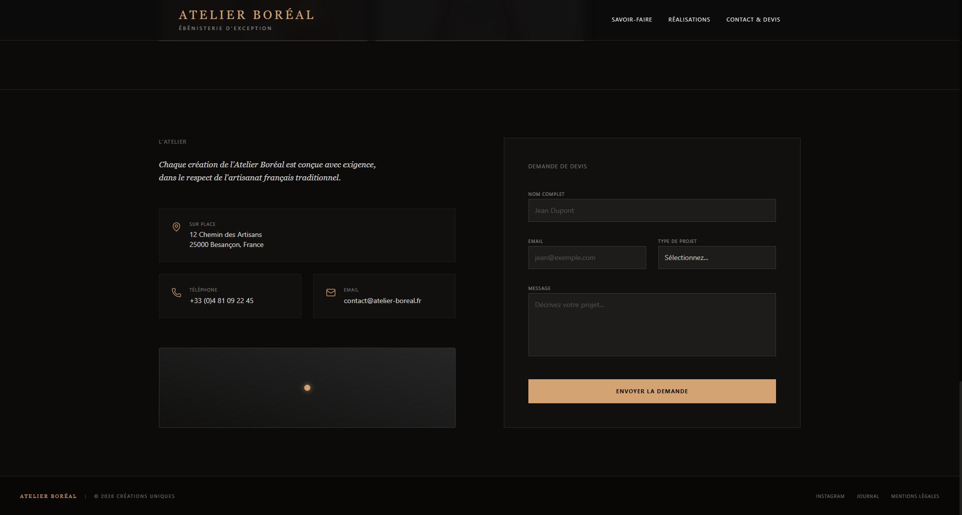The image size is (962, 515).
Task: Click the Chaque création italic paragraph
Action: point(267,171)
